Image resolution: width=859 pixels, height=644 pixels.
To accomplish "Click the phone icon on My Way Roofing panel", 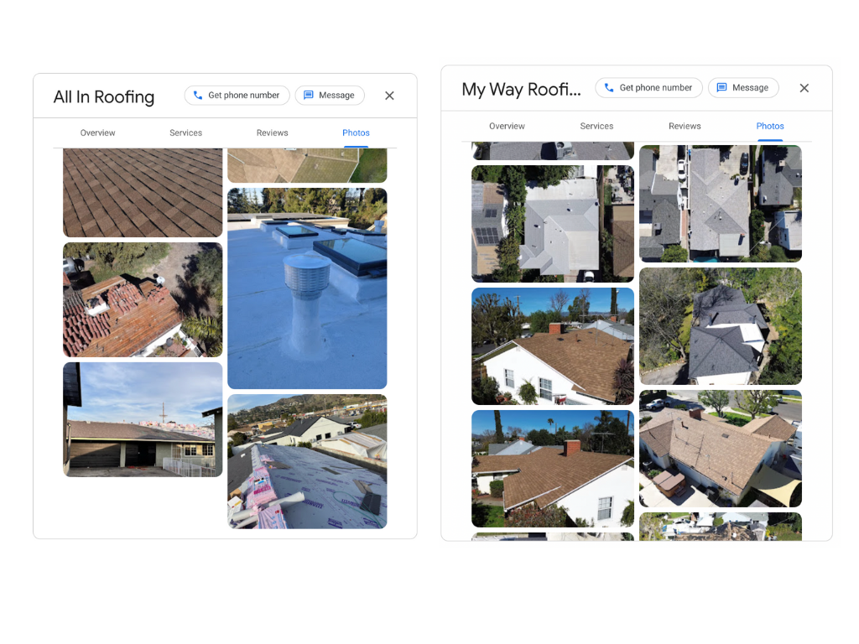I will (610, 87).
